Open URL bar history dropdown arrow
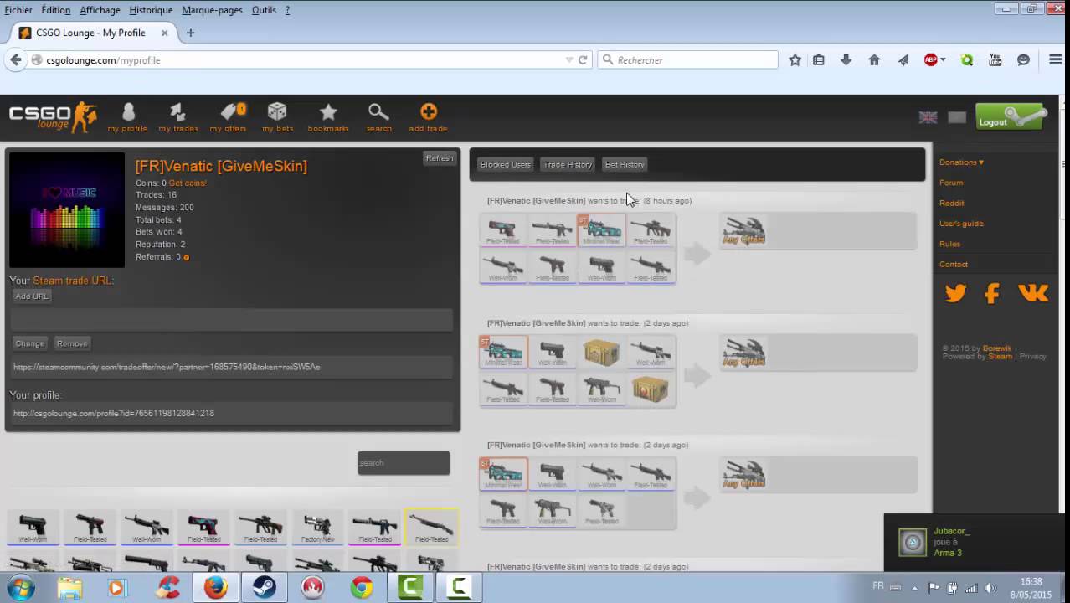Image resolution: width=1070 pixels, height=603 pixels. tap(569, 60)
